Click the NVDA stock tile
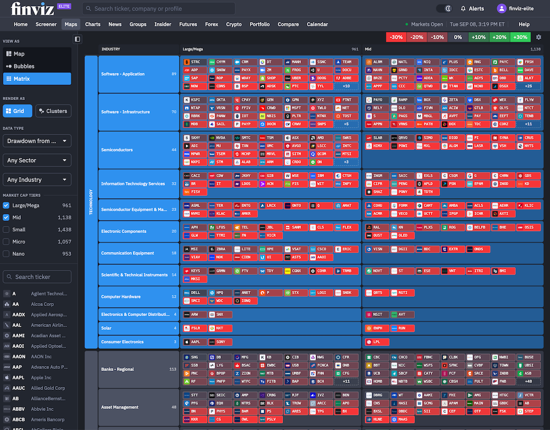550x430 pixels. click(220, 138)
